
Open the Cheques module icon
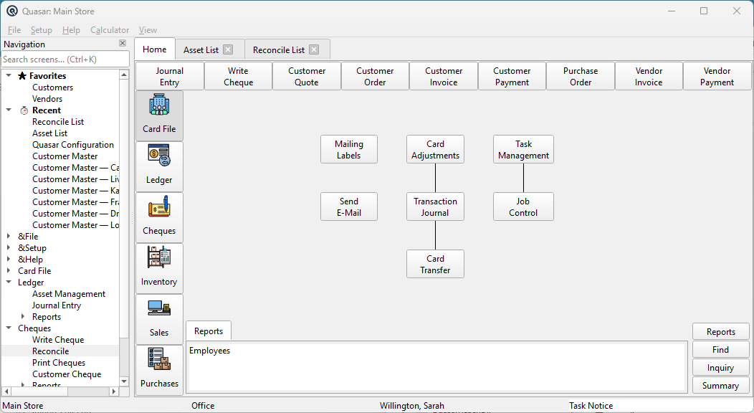[159, 217]
